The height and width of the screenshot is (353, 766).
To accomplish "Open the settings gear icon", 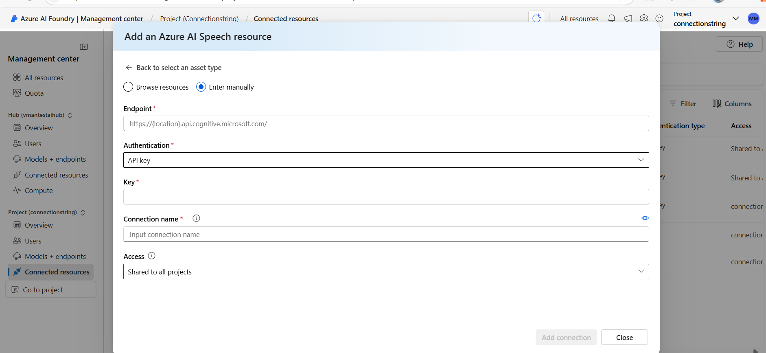I will coord(644,18).
